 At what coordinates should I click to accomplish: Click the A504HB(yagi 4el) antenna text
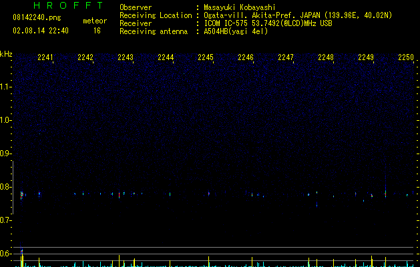click(x=236, y=31)
